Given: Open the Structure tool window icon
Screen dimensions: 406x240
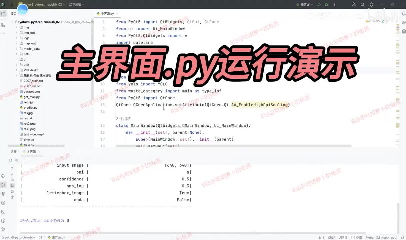Looking at the screenshot, I should click(3, 25).
